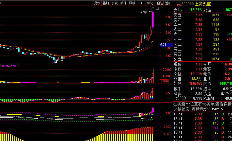Screen dimensions: 232x141
Task: Open the 统计 statistics menu
Action: (123, 3)
